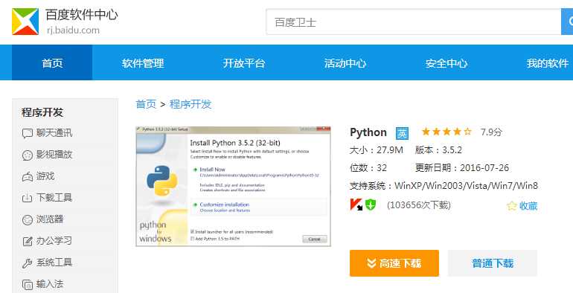573x293 pixels.
Task: Click the 支持系统 WinXP/Win2003 text
Action: 444,186
